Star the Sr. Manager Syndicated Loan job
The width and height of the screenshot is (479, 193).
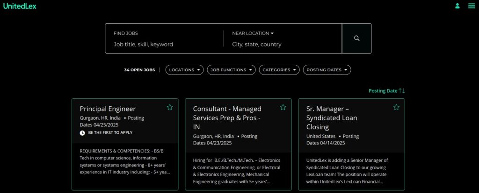pyautogui.click(x=396, y=107)
